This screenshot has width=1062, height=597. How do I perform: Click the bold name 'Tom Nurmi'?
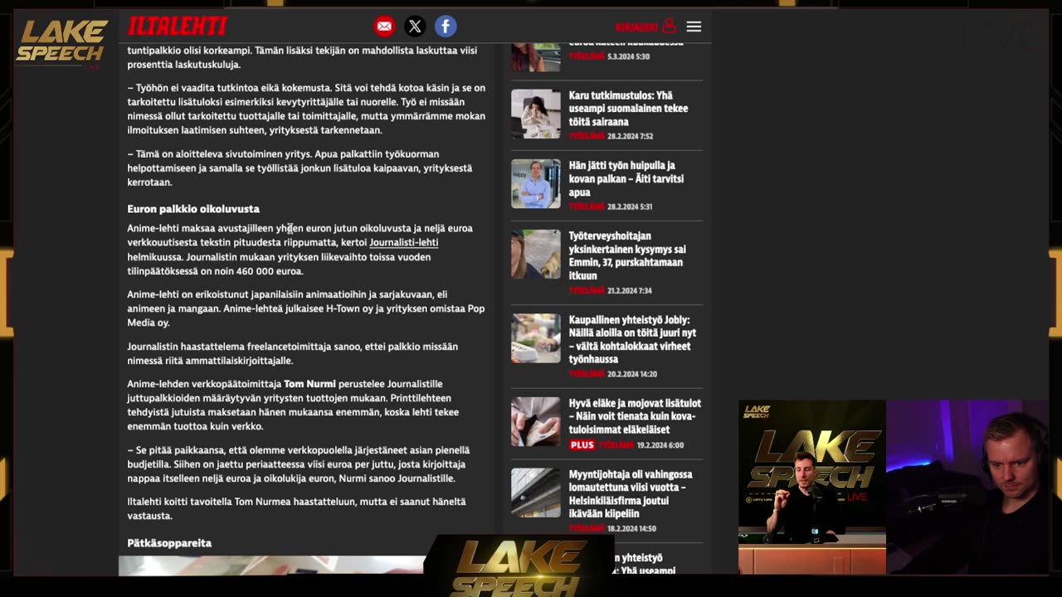pyautogui.click(x=309, y=384)
